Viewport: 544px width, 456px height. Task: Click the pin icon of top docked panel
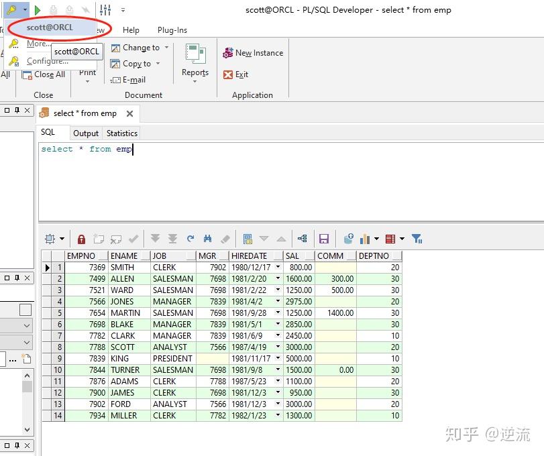click(x=17, y=110)
